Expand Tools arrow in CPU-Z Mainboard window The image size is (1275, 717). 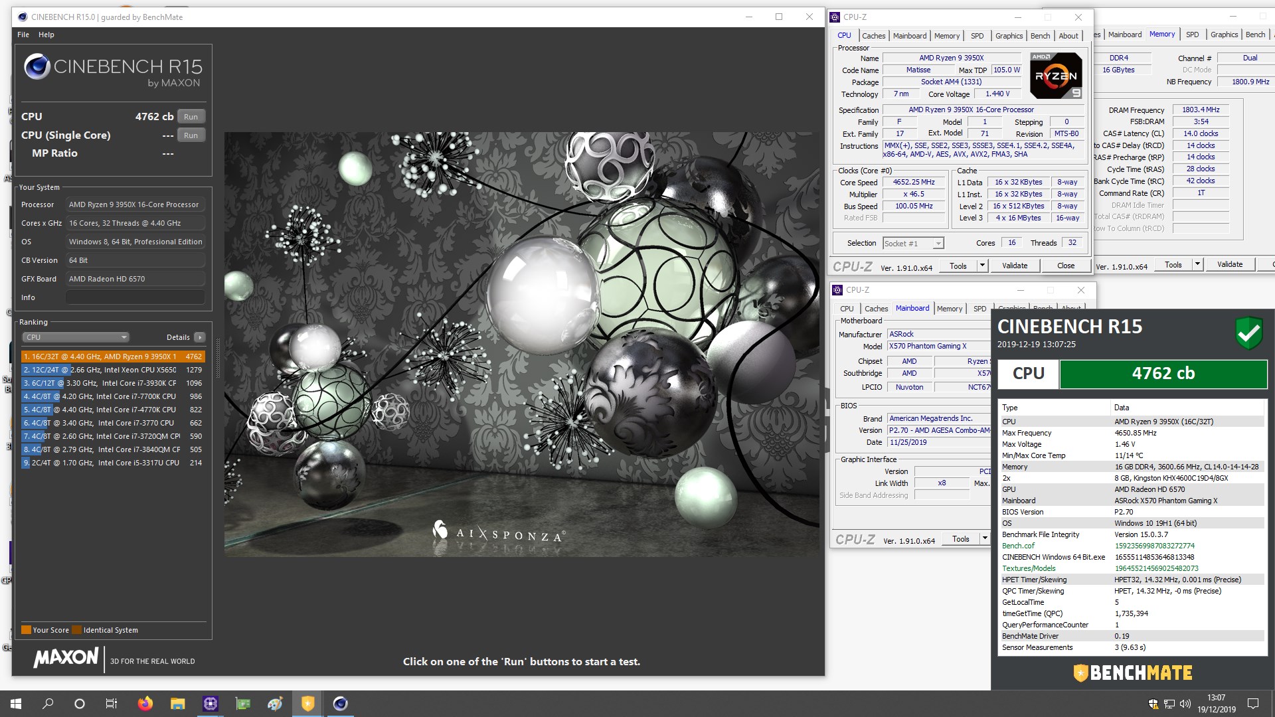tap(985, 538)
